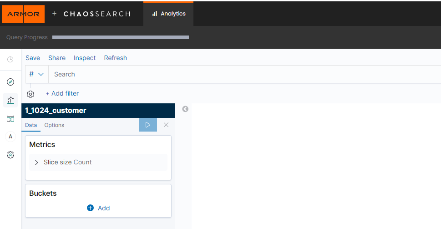Image resolution: width=441 pixels, height=229 pixels.
Task: Click the circled A icon in sidebar
Action: 10,137
